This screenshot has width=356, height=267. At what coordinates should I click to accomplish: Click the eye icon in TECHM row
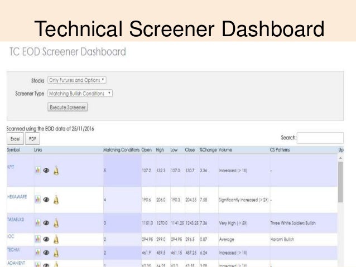(x=46, y=253)
